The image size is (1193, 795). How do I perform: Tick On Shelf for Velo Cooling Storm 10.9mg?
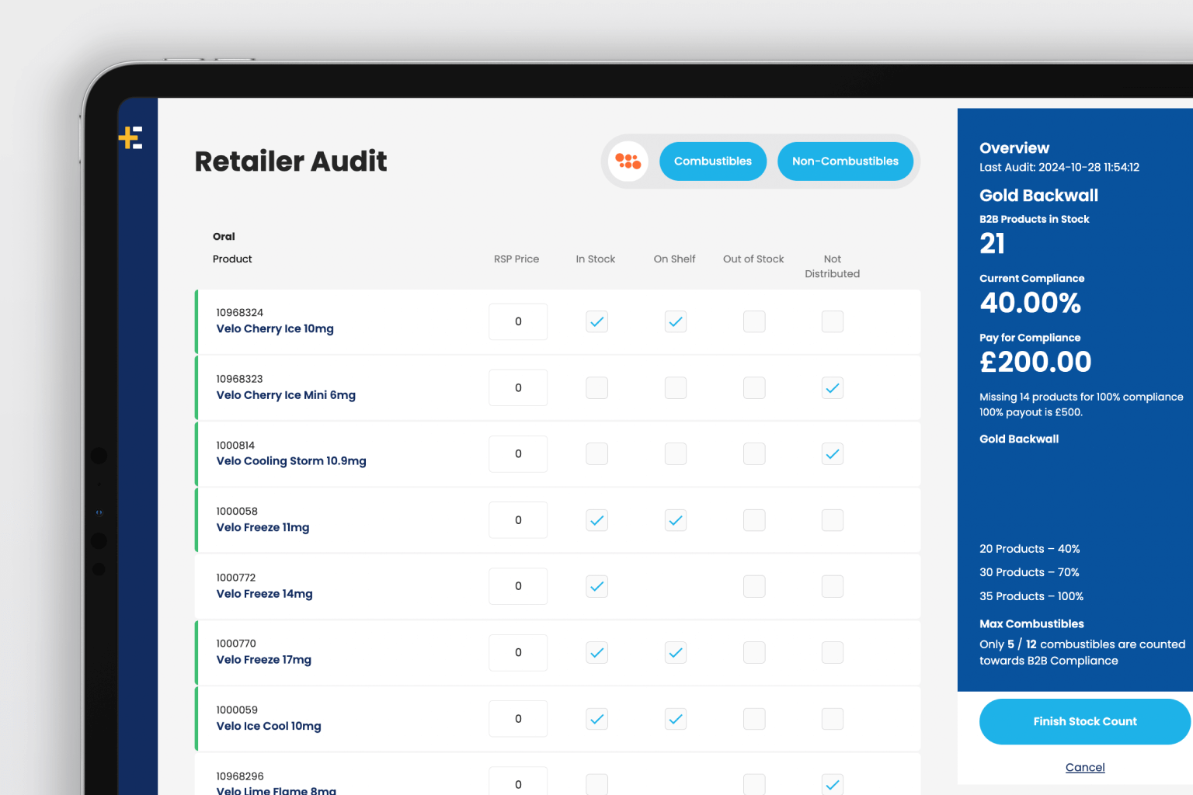pos(676,453)
